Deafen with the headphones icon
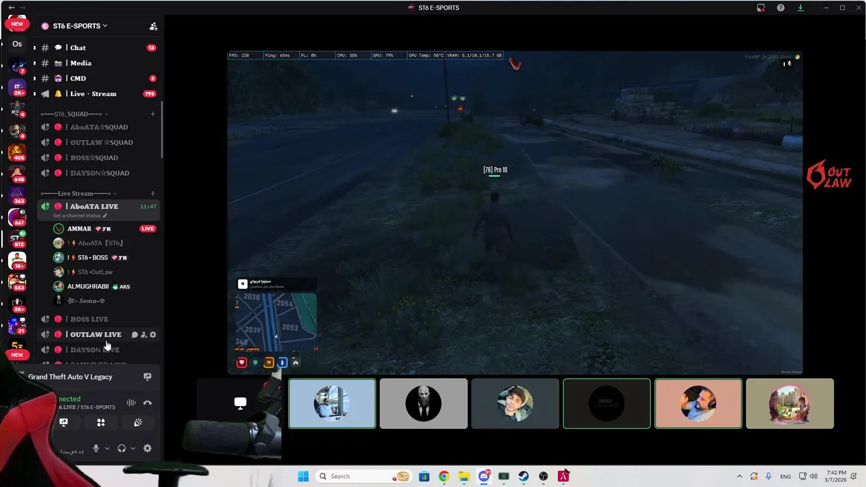This screenshot has width=866, height=487. click(x=122, y=448)
